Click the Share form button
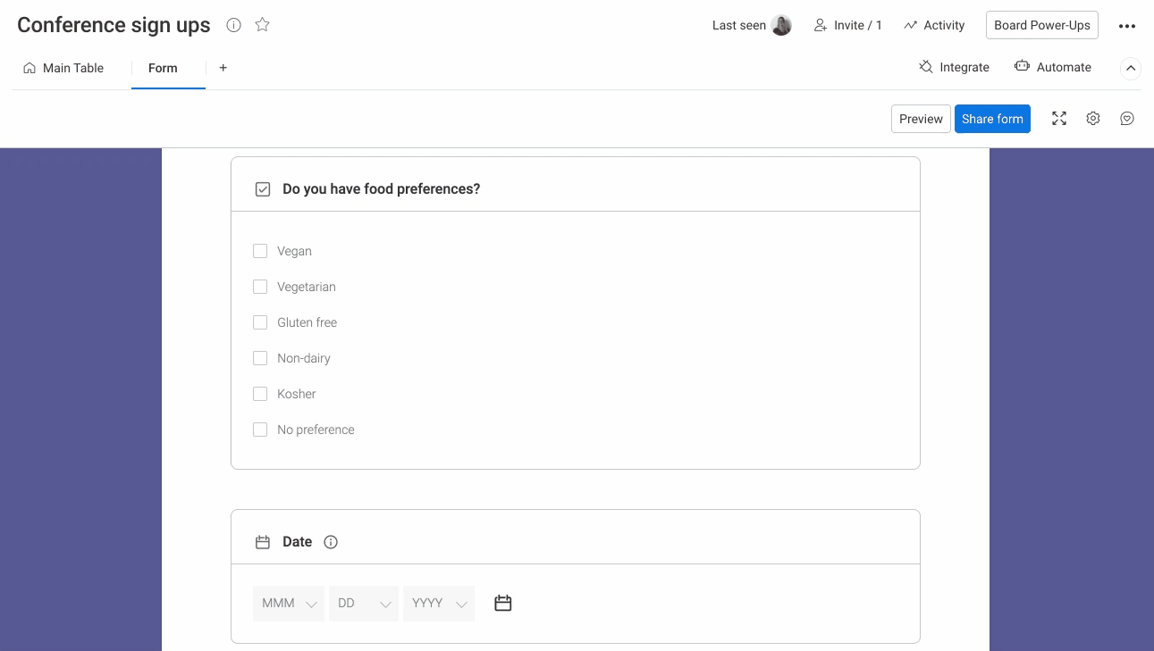 tap(992, 119)
